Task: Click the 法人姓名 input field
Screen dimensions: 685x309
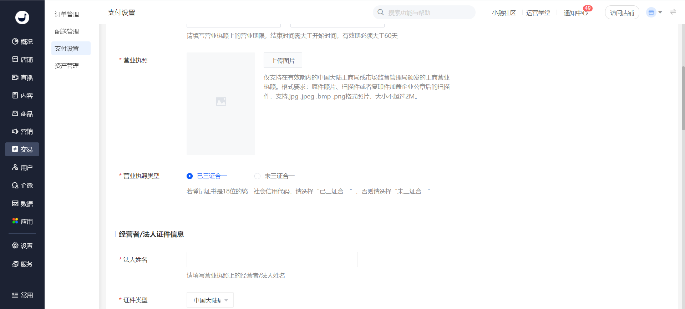Action: pos(272,260)
